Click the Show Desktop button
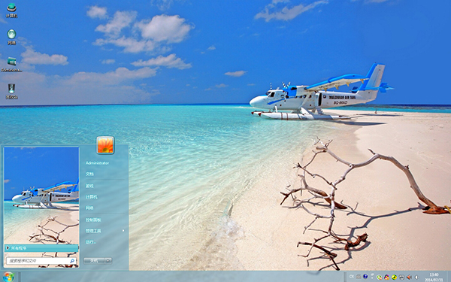The width and height of the screenshot is (451, 282). click(449, 277)
